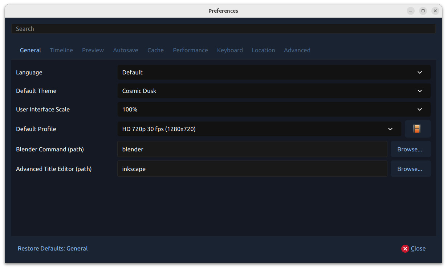Viewport: 447px width, 269px height.
Task: Click the Language label
Action: coord(29,72)
